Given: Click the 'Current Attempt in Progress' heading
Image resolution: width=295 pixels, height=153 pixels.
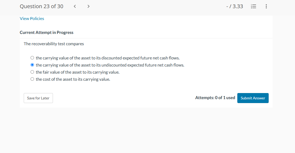Looking at the screenshot, I should click(x=46, y=33).
